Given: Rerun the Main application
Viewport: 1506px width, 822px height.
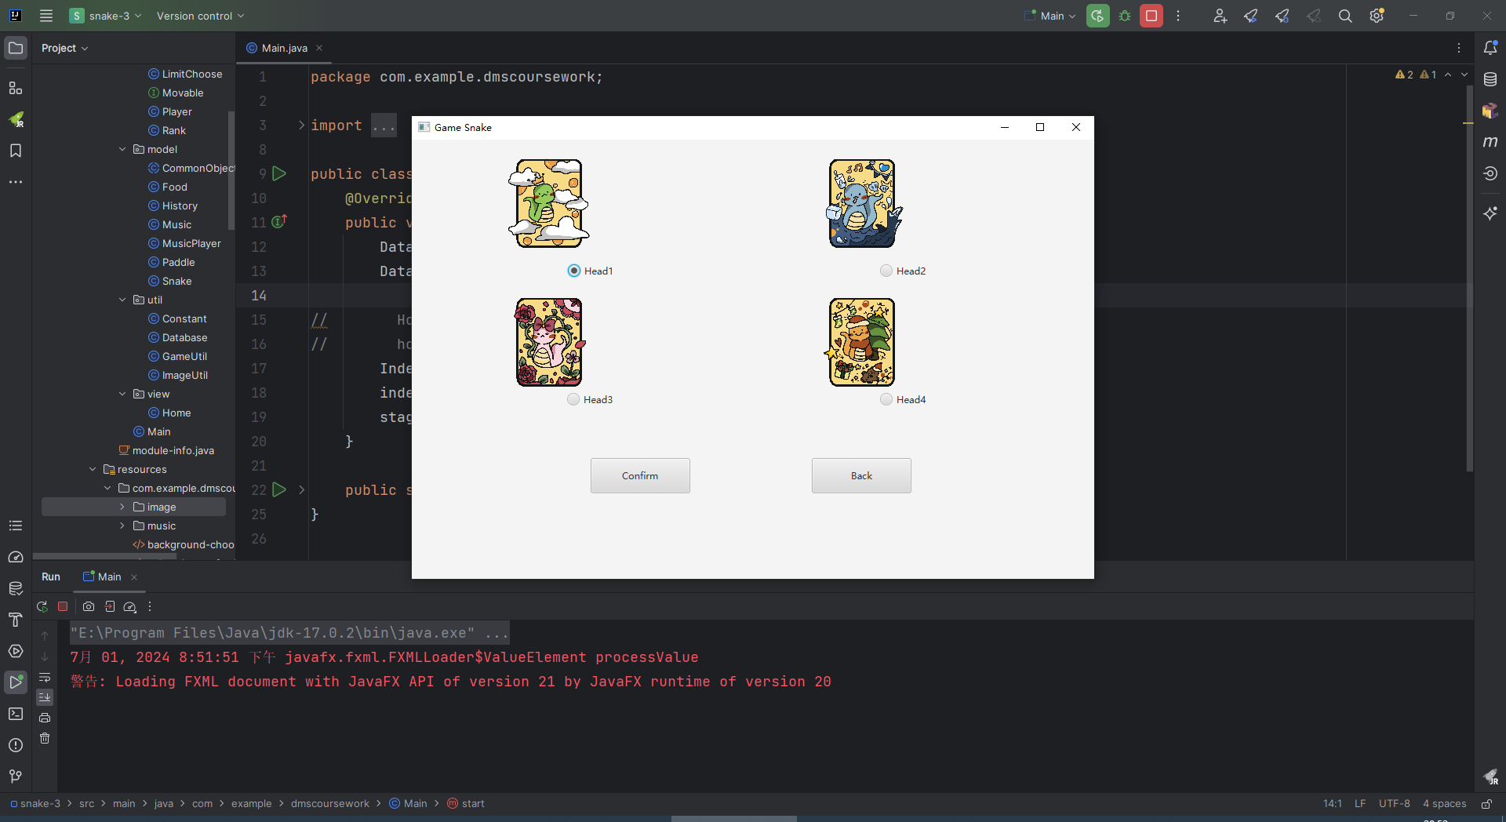Looking at the screenshot, I should [x=1098, y=16].
